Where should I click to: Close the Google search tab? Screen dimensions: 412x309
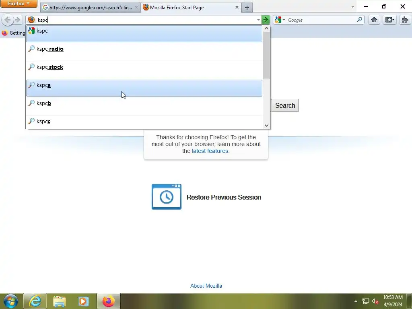coord(136,7)
